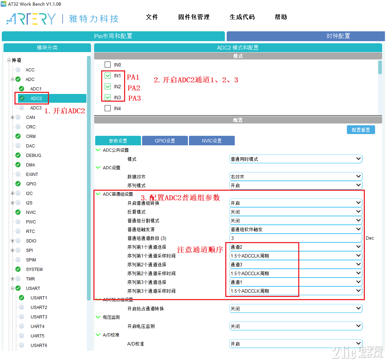The image size is (386, 361).
Task: Collapse the ADC公共设置 section
Action: (98, 150)
